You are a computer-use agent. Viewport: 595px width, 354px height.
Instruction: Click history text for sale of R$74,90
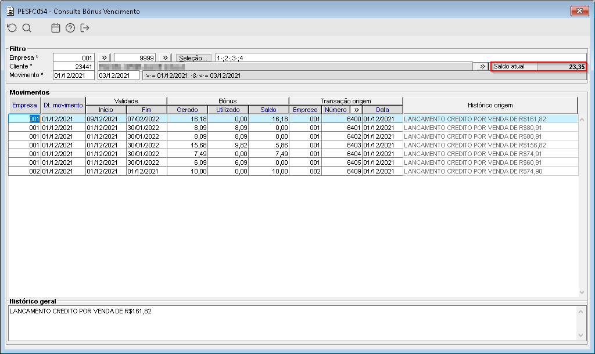tap(473, 171)
